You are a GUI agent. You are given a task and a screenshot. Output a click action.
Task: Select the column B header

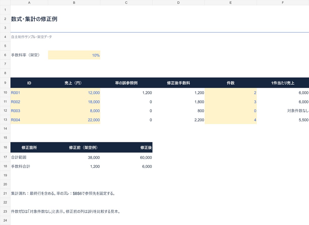tap(74, 3)
